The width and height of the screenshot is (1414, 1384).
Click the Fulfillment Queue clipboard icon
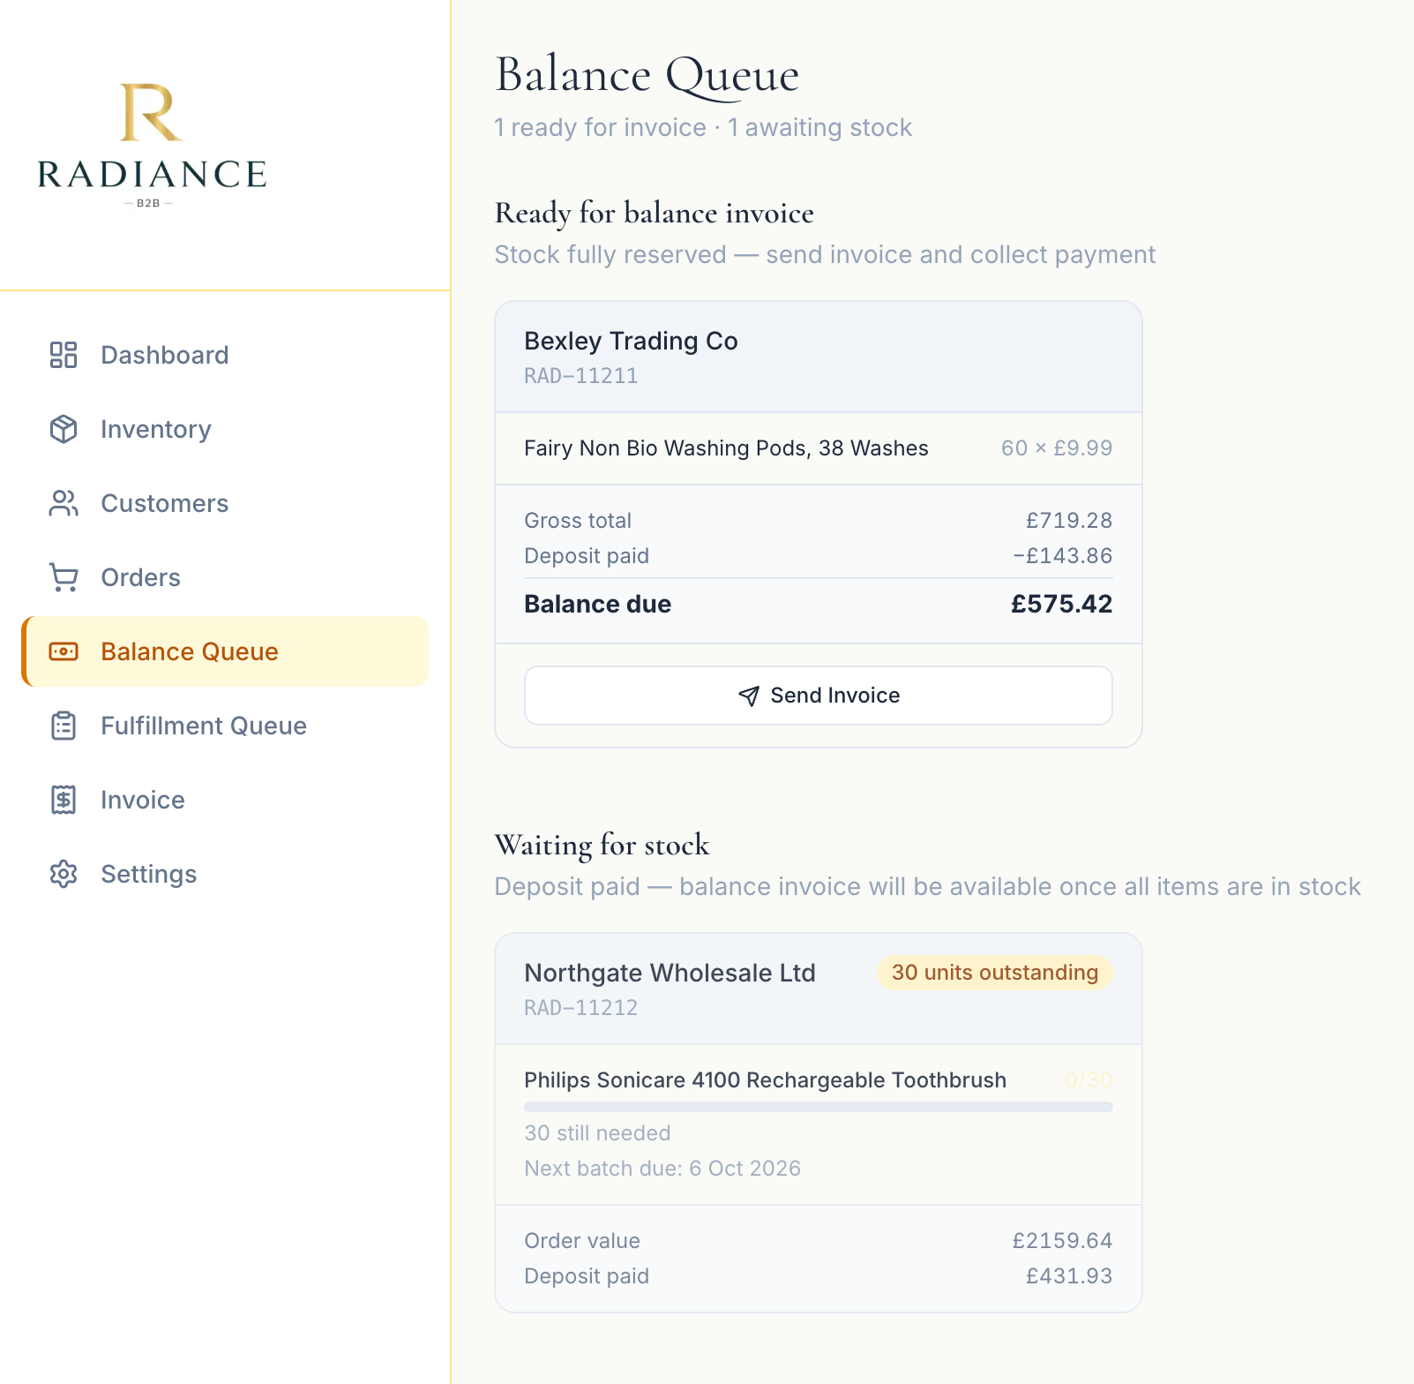64,726
